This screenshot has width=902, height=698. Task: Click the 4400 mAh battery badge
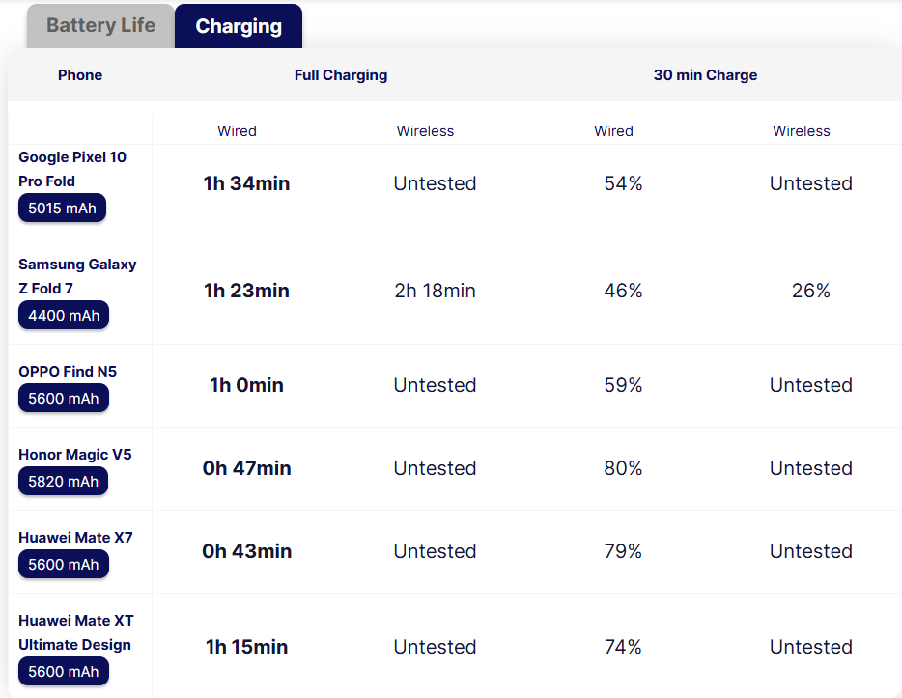64,315
